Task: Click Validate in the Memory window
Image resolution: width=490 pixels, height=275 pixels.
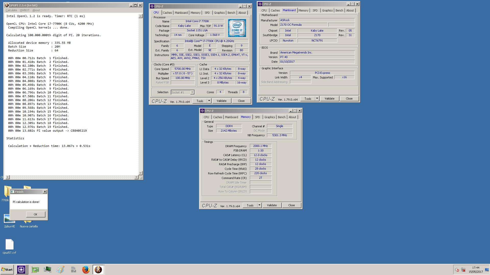Action: click(272, 205)
